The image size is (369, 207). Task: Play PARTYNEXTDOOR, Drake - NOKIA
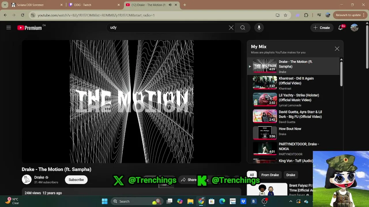coord(294,149)
